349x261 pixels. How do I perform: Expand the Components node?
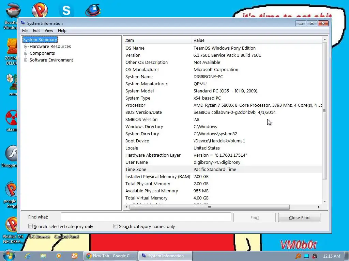[26, 53]
